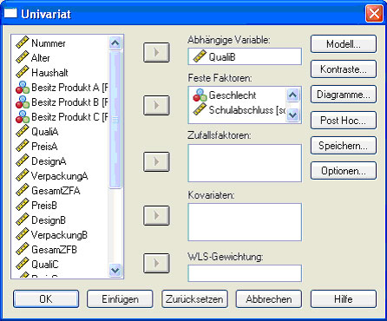
Task: Click arrow to move variable to Abhängige Variable
Action: pyautogui.click(x=156, y=52)
